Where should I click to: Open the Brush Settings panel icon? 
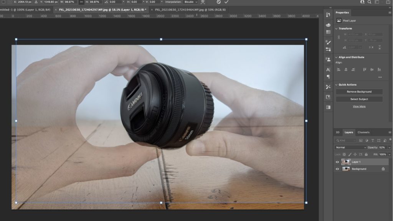(x=328, y=42)
